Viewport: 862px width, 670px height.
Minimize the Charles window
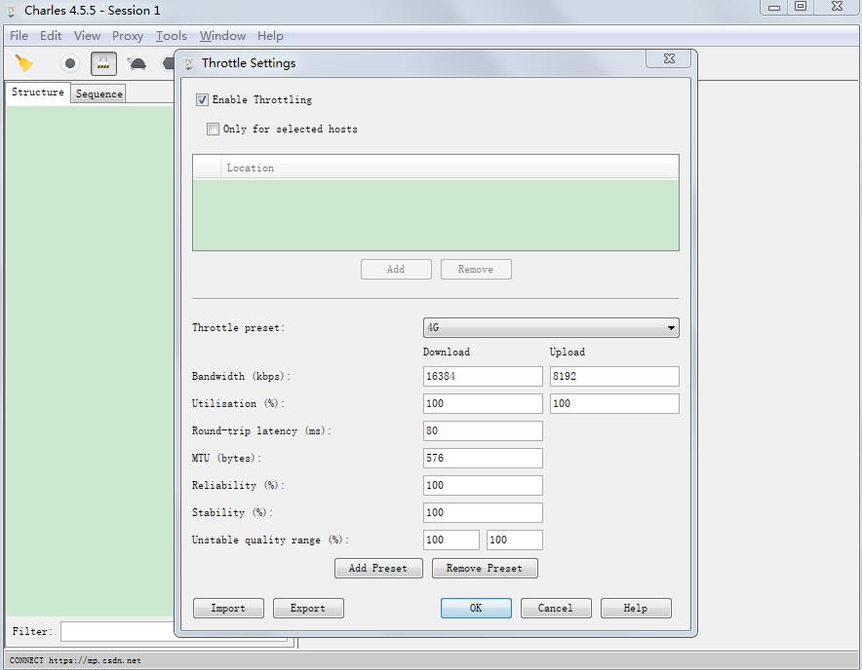click(774, 7)
